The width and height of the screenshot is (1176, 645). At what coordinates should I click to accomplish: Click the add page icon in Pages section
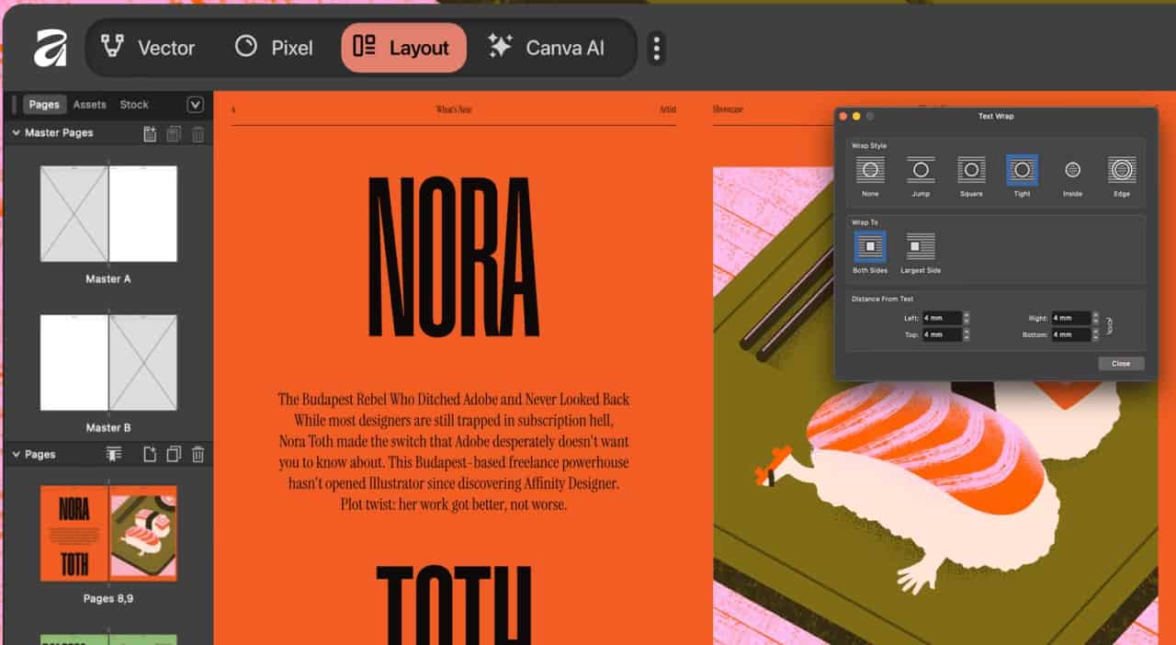coord(150,454)
